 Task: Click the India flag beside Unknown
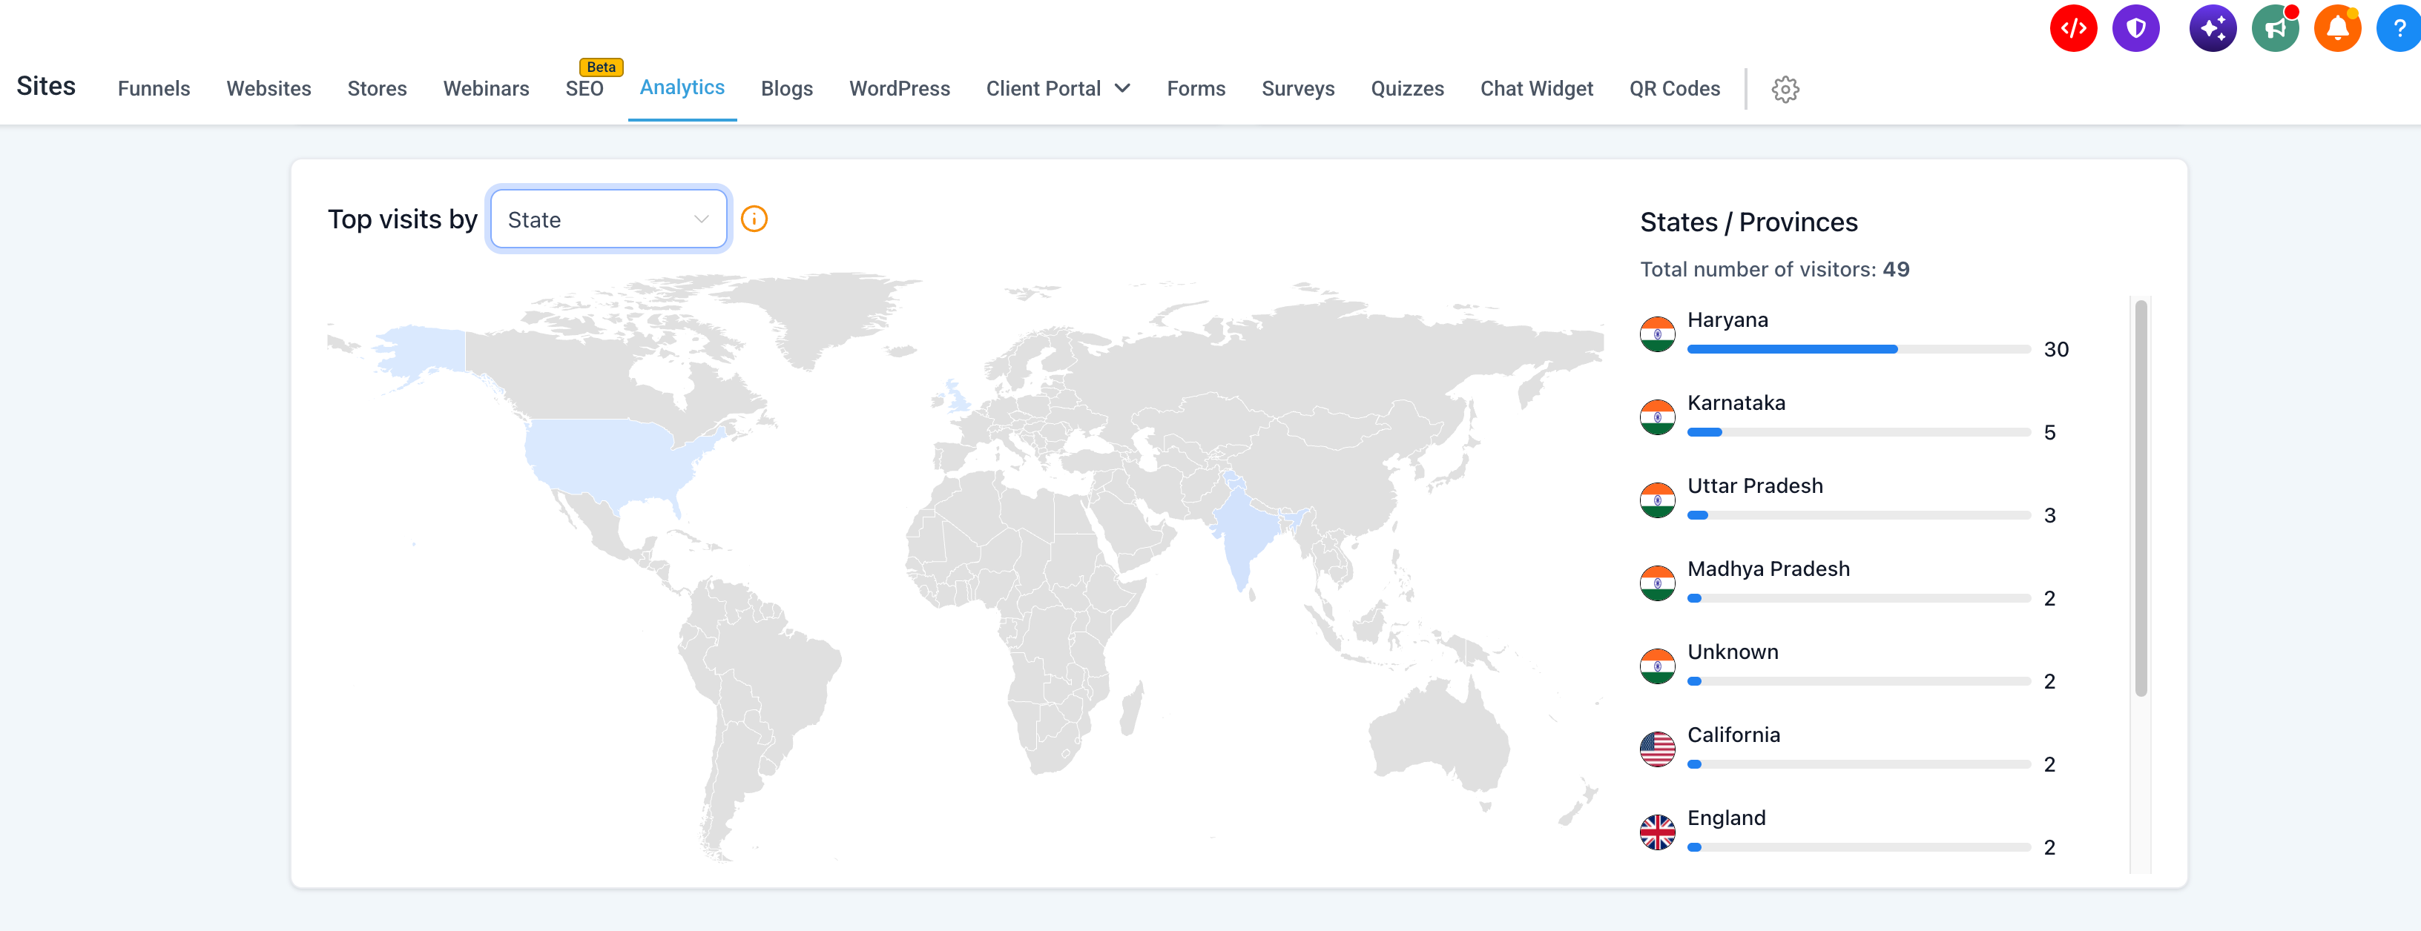[x=1657, y=666]
